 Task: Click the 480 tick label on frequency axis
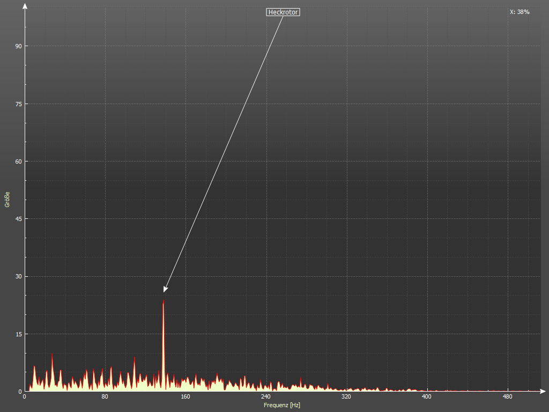[x=507, y=397]
